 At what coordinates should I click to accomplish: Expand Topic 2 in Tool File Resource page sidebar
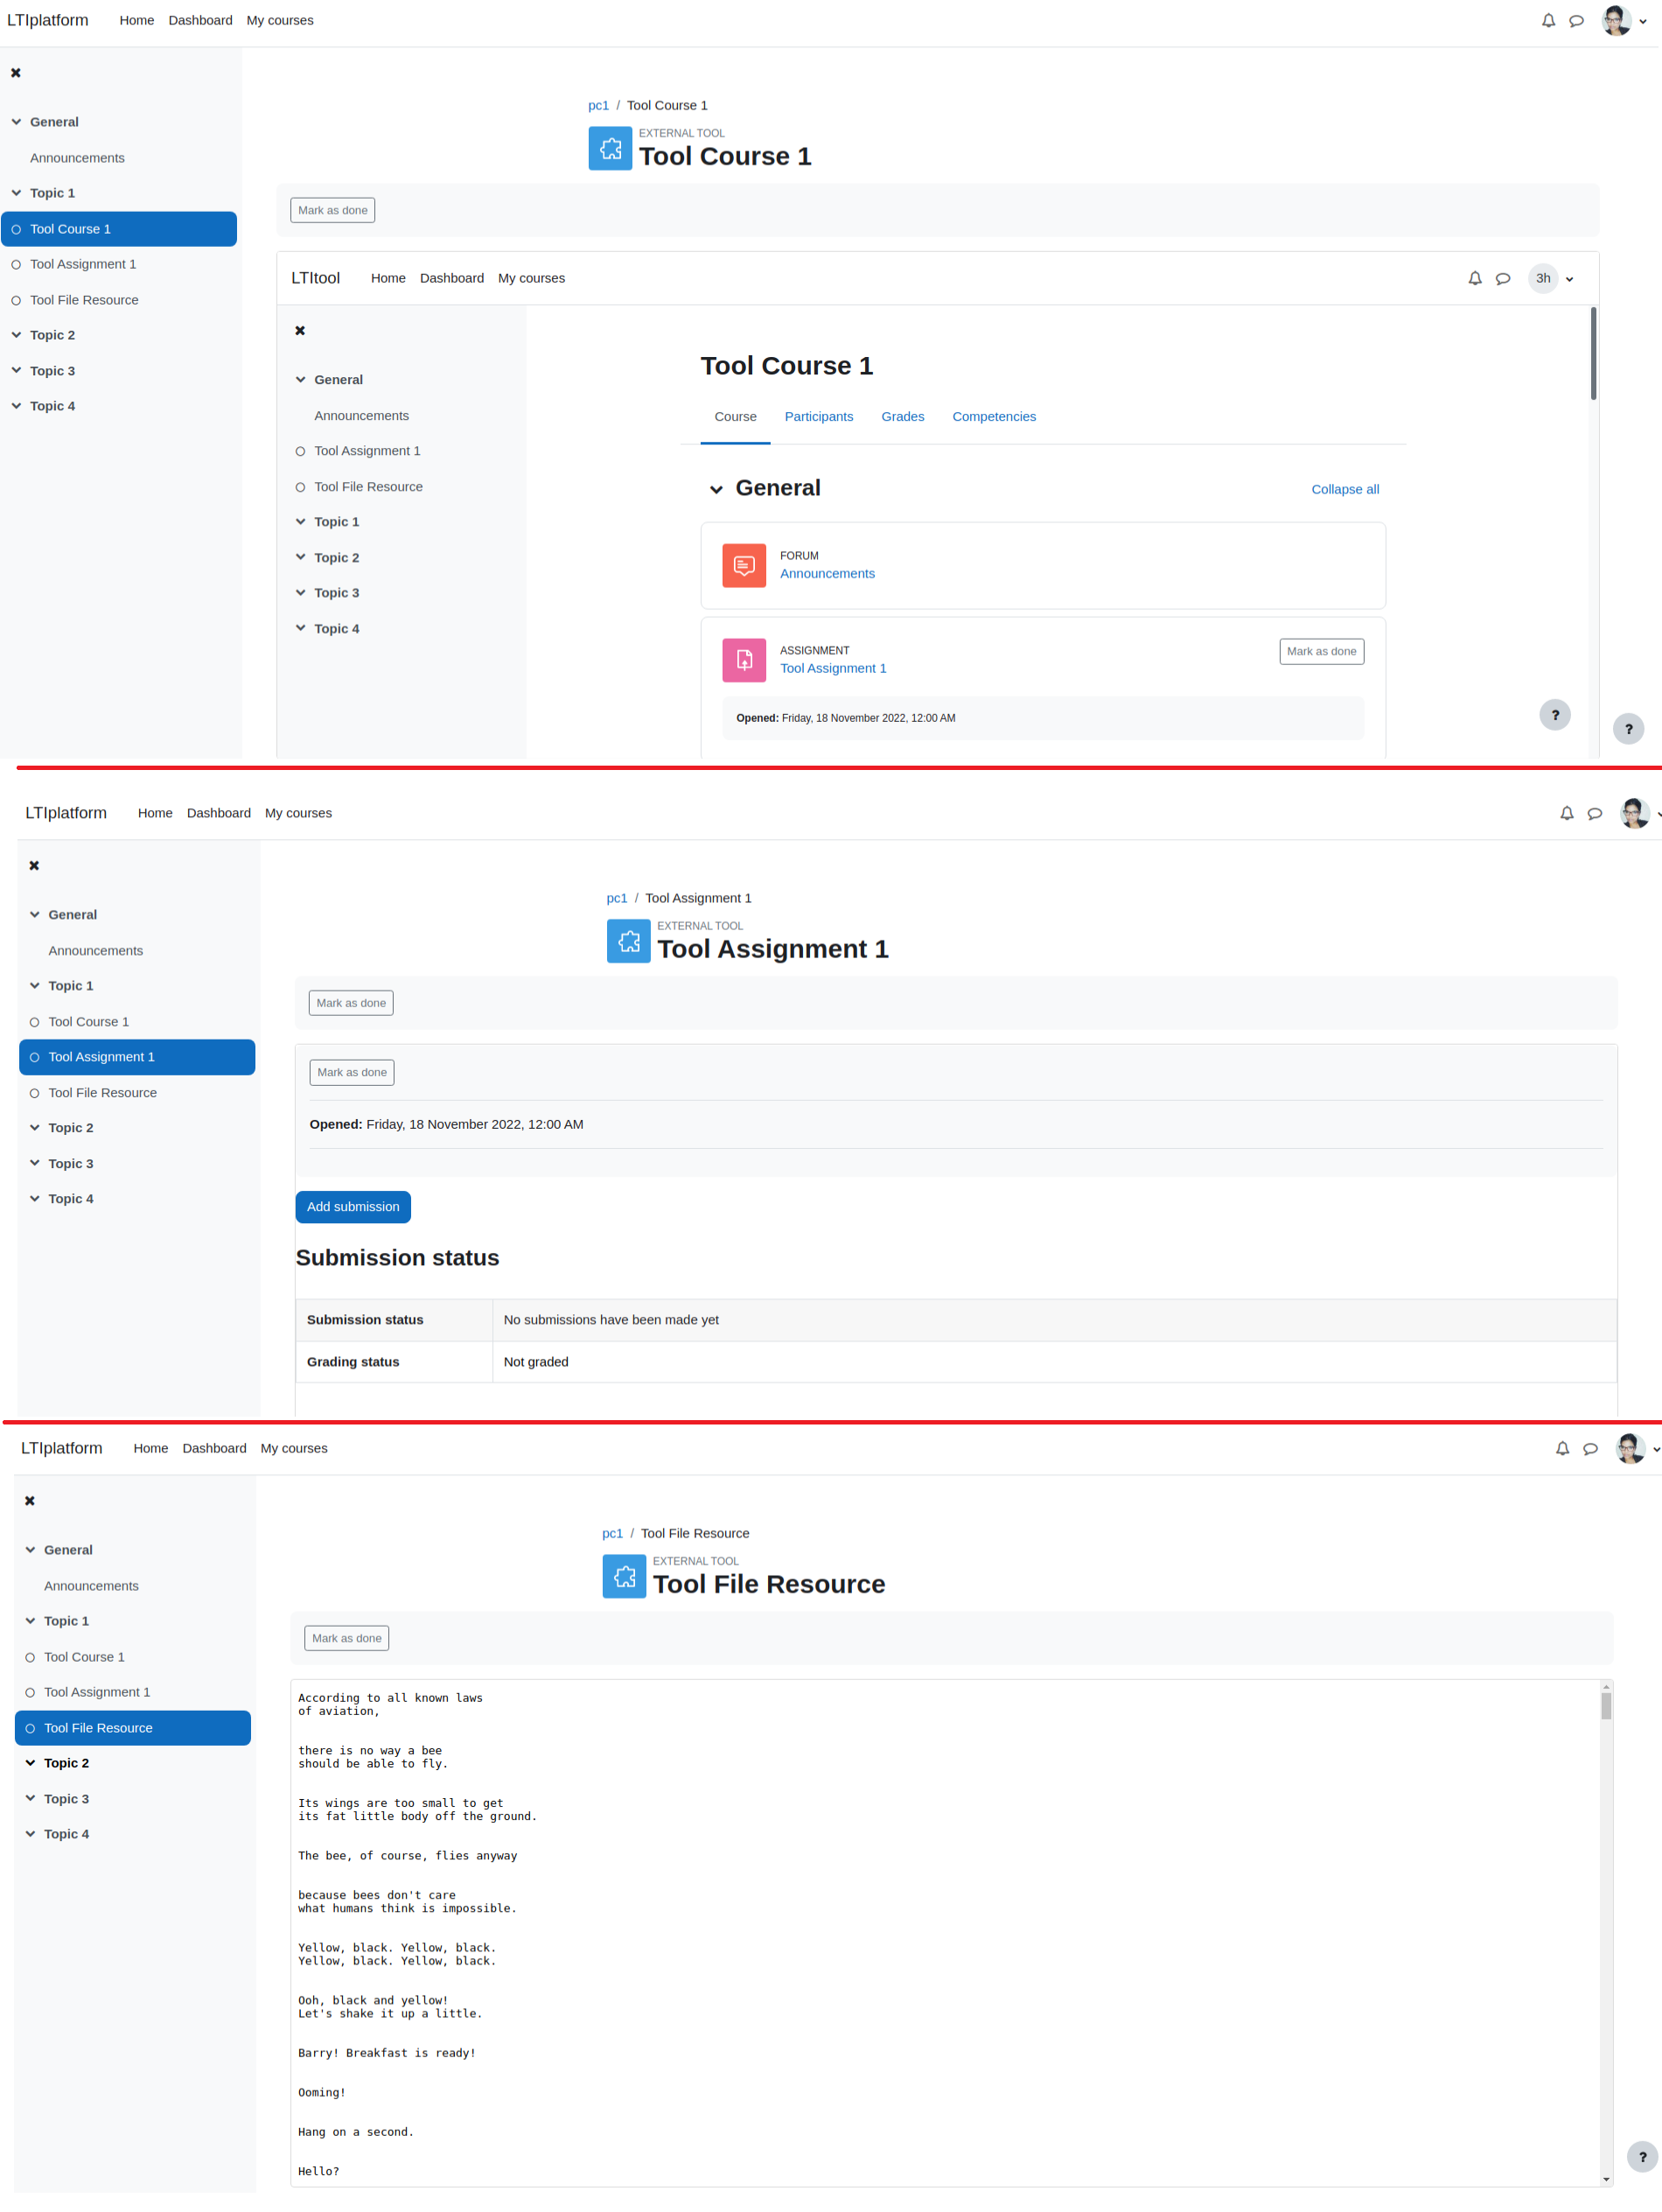coord(30,1763)
